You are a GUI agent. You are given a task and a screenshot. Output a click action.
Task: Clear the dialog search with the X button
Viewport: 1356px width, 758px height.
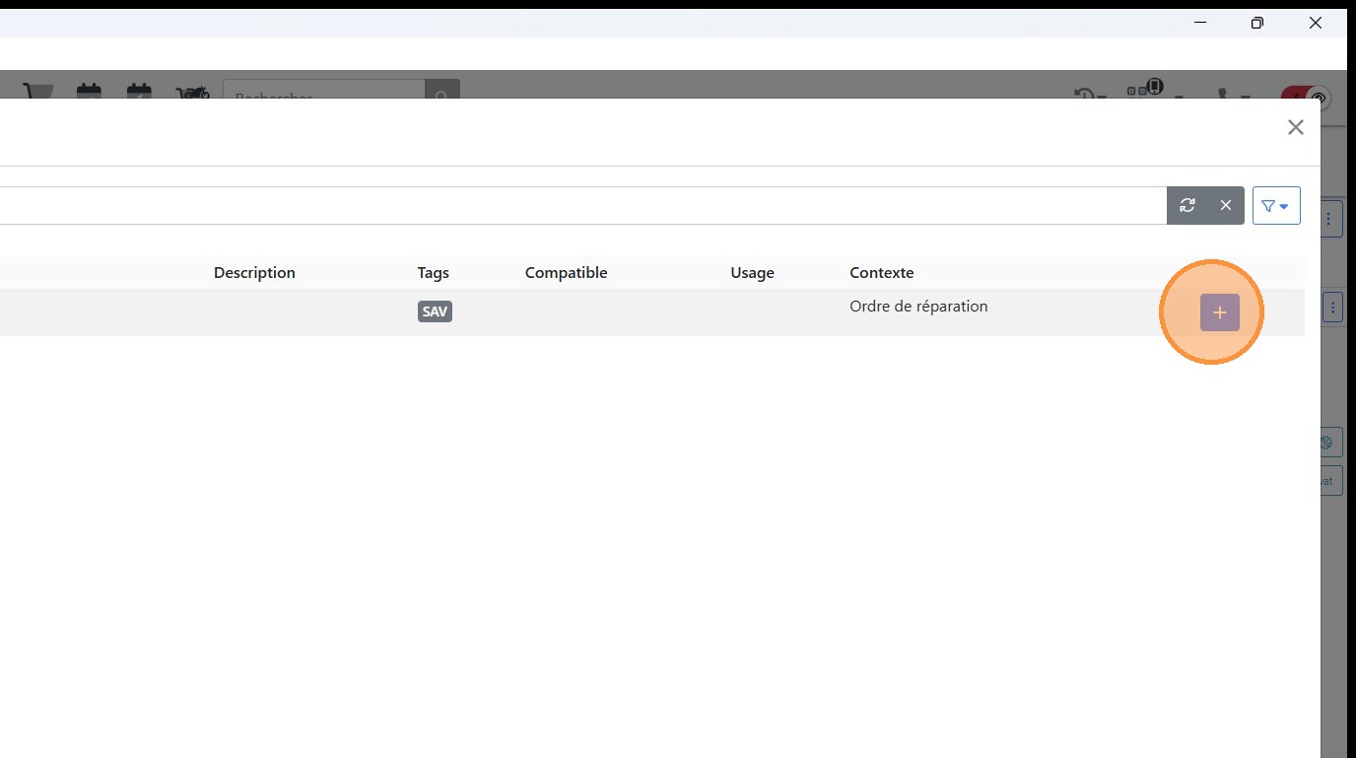(1226, 205)
